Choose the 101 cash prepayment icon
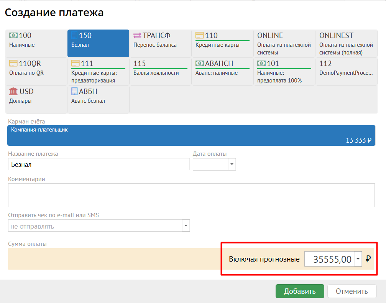This screenshot has width=386, height=303. (x=261, y=64)
